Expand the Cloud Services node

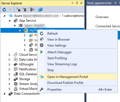coord(9,55)
